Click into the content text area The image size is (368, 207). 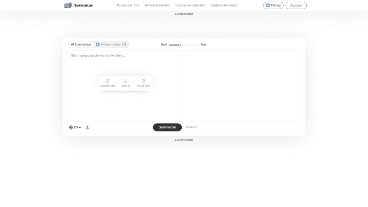click(125, 85)
